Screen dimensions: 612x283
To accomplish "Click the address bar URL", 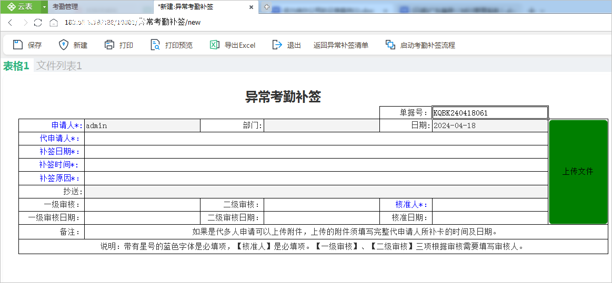I will pyautogui.click(x=133, y=23).
